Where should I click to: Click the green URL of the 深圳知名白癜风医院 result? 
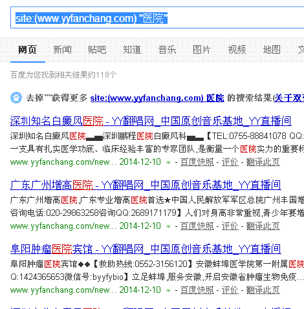[x=63, y=162]
